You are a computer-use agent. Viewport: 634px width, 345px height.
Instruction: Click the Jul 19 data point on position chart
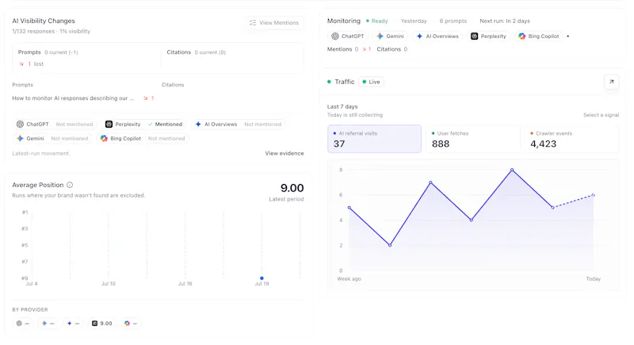(x=262, y=278)
